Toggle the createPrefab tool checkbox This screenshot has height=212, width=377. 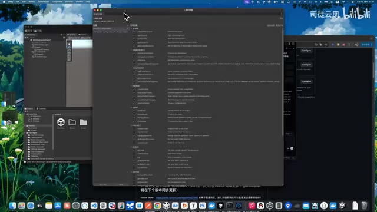coord(134,89)
